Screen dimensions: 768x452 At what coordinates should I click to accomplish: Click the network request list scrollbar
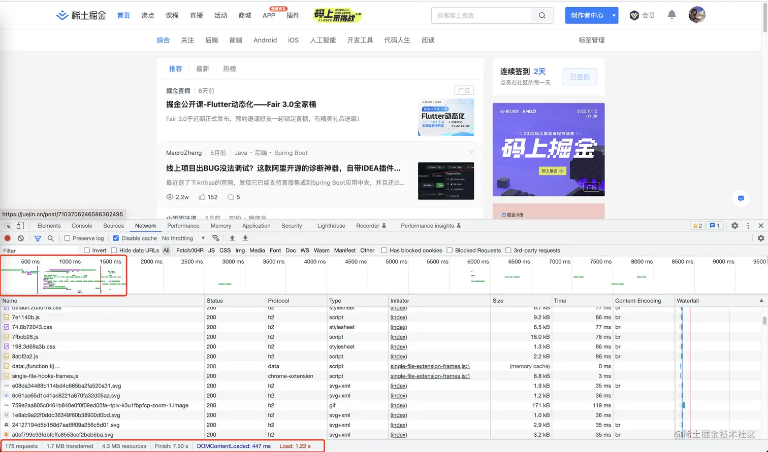tap(764, 321)
